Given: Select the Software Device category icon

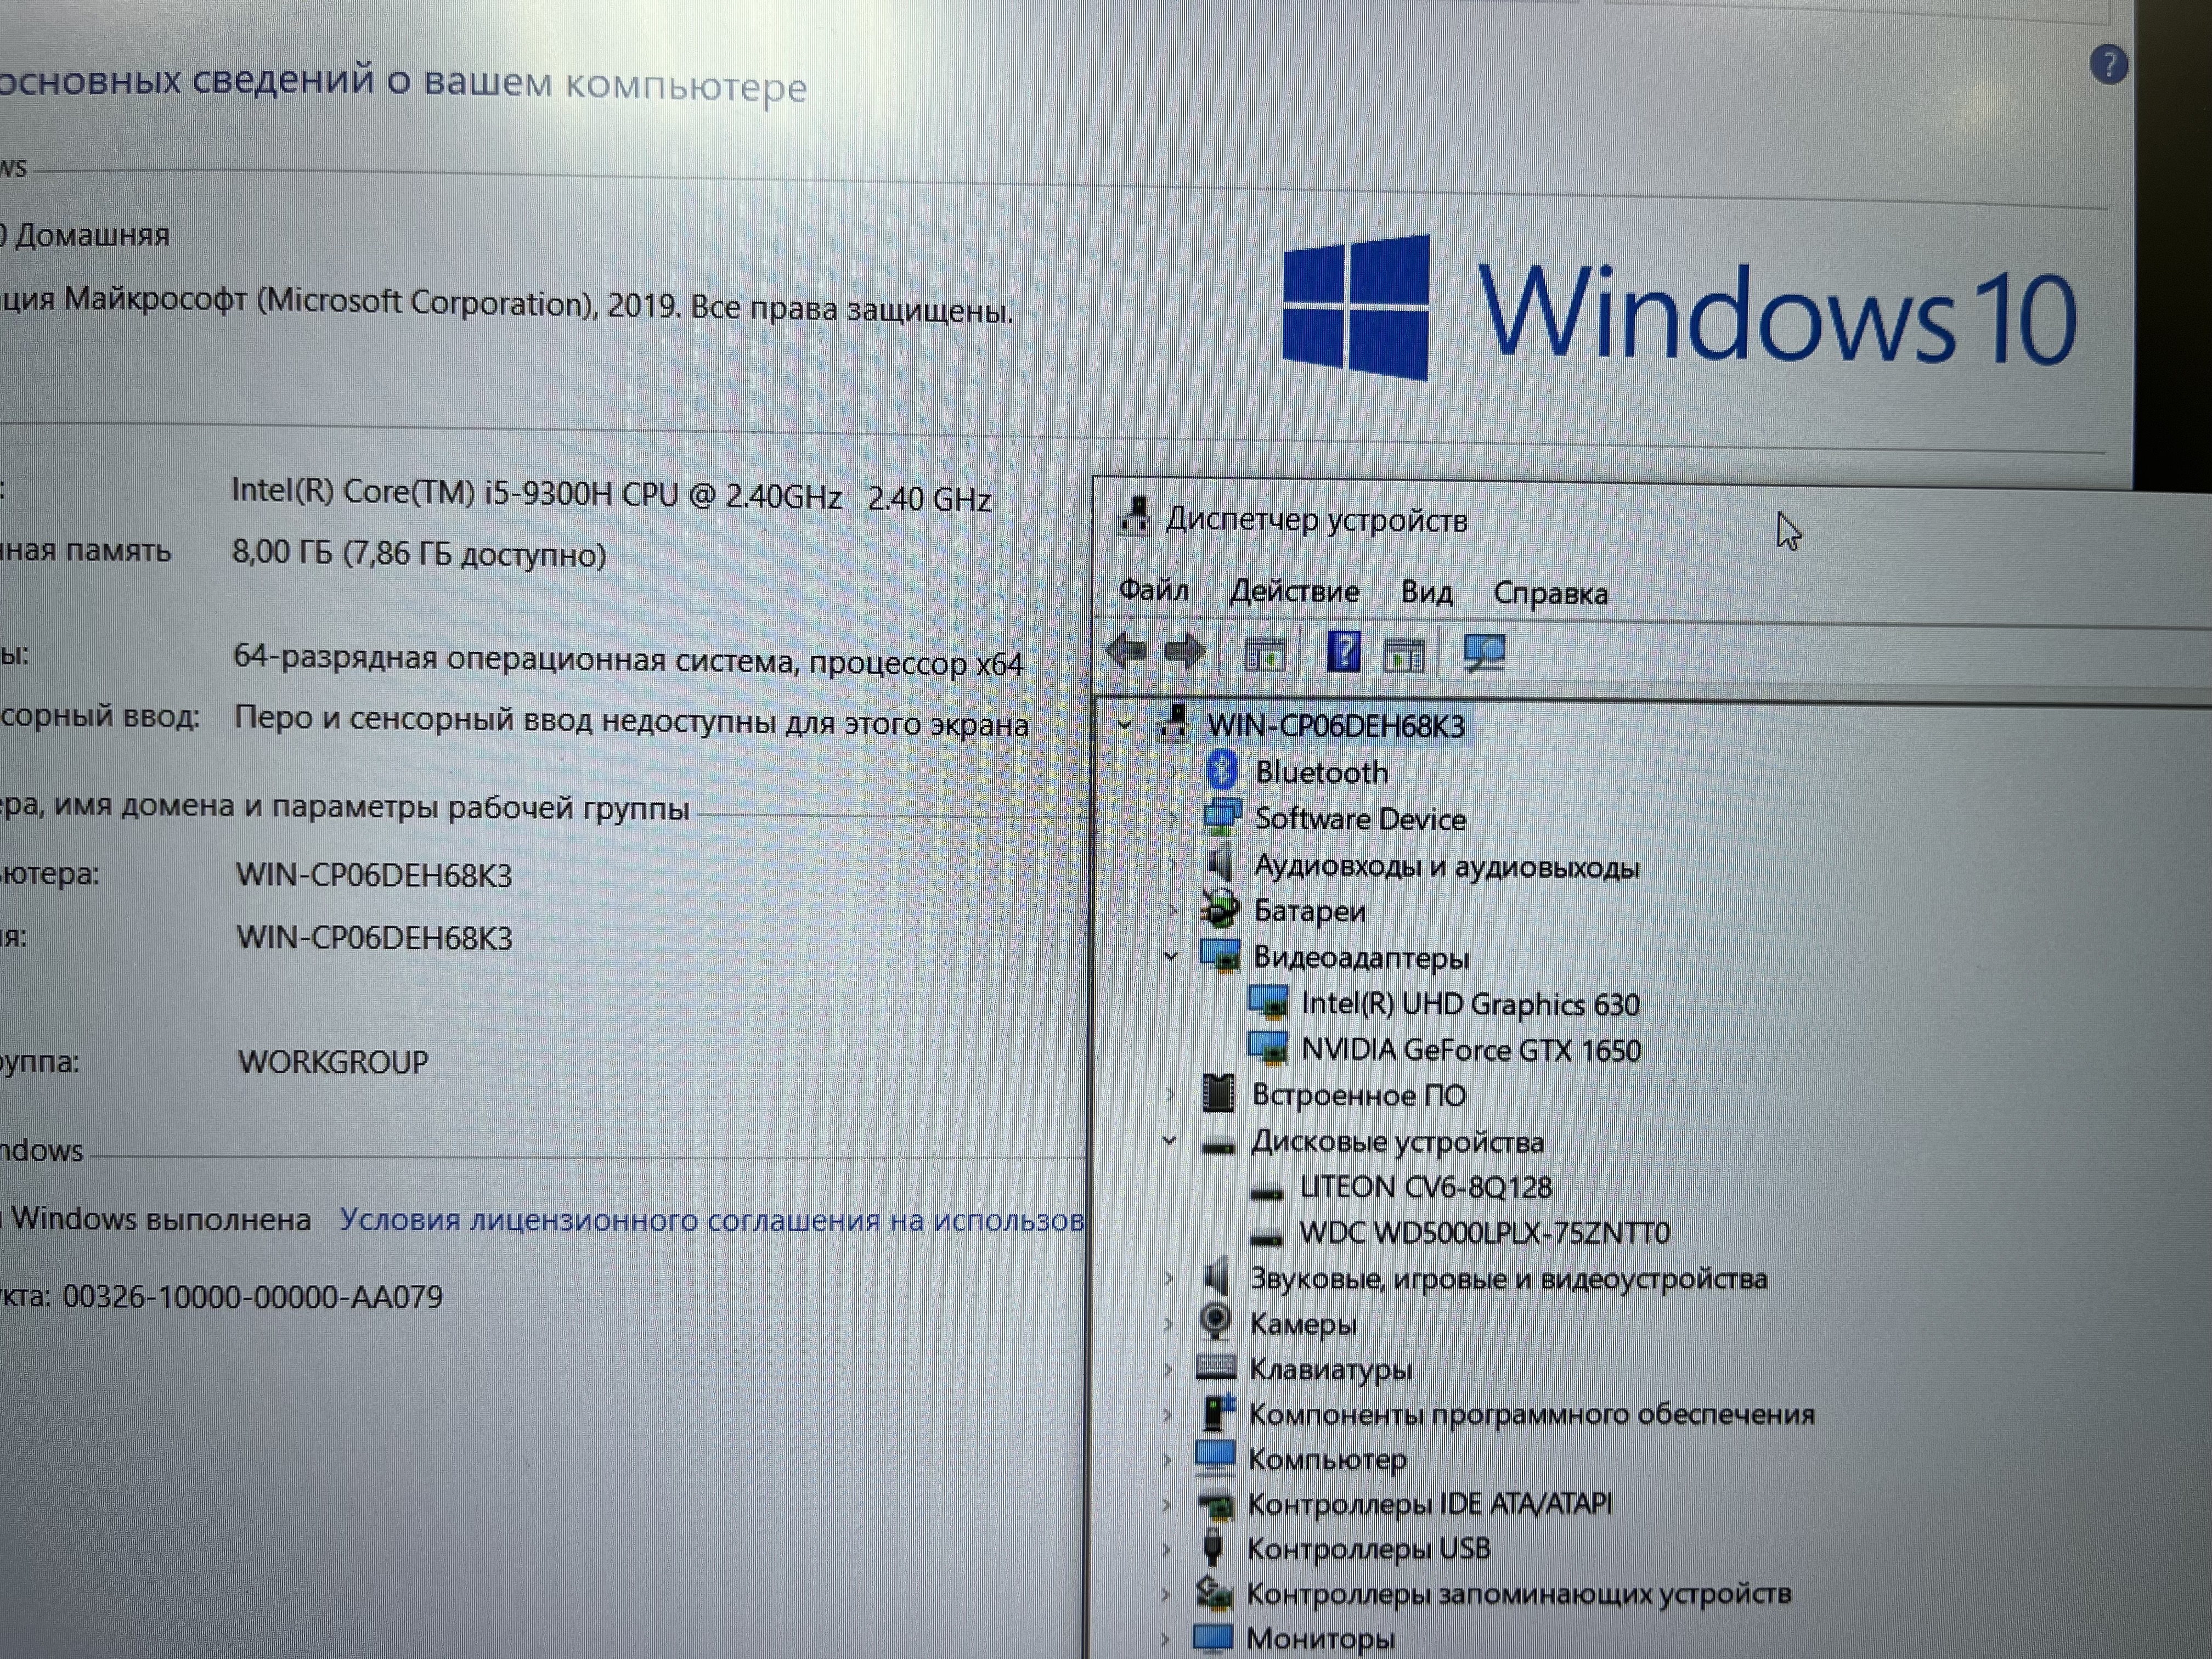Looking at the screenshot, I should (x=1222, y=816).
